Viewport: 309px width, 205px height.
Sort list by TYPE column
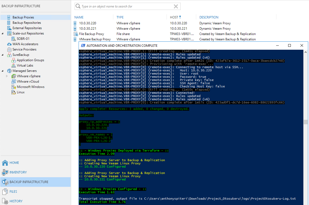pos(120,17)
